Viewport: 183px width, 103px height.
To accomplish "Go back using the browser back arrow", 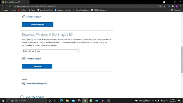I will pyautogui.click(x=3, y=6).
